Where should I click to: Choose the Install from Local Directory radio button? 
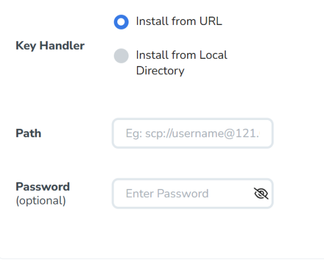pyautogui.click(x=121, y=56)
